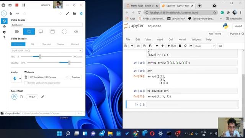This screenshot has height=138, width=245.
Task: Toggle screenshot save to disk option
Action: (15, 97)
